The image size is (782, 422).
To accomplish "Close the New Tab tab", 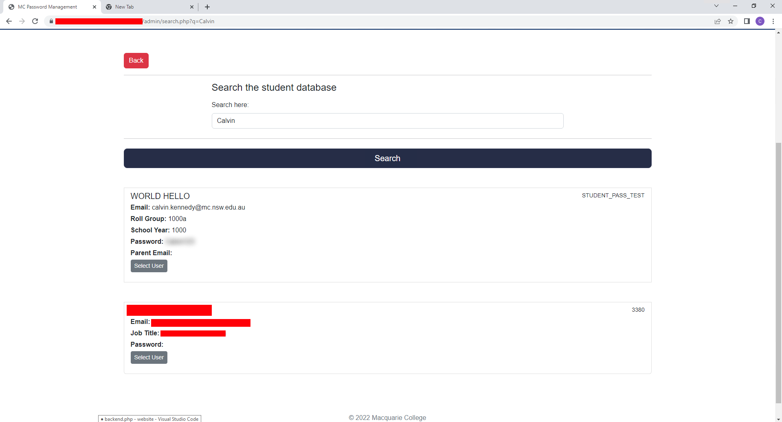I will 192,7.
